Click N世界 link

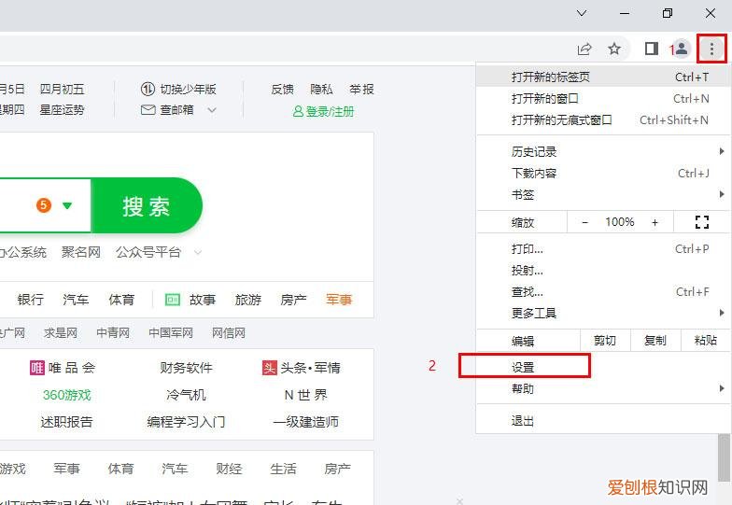coord(306,395)
